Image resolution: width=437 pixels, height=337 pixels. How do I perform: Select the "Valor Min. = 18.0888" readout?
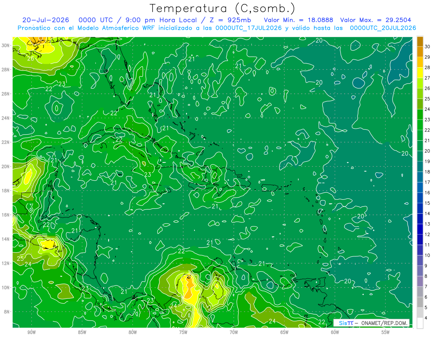tap(299, 20)
